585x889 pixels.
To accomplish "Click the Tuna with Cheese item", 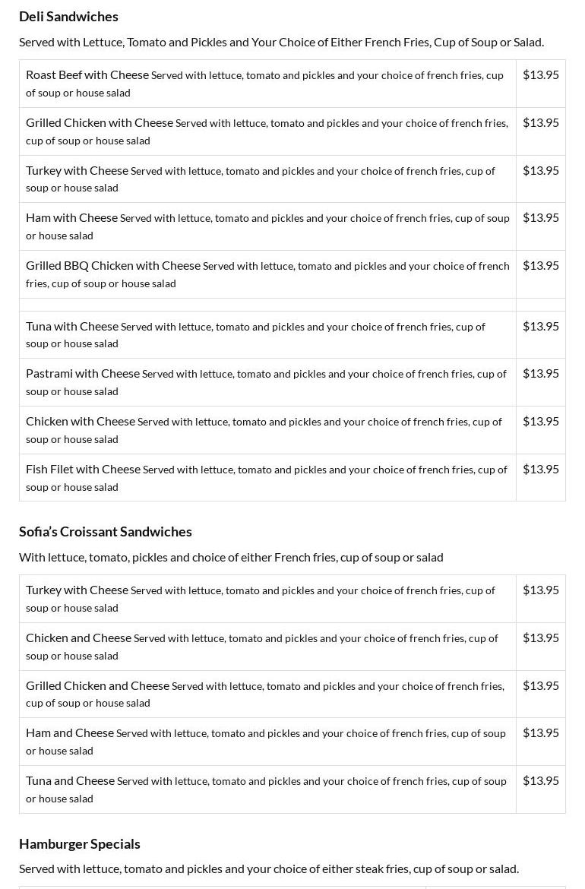I will 72,327.
